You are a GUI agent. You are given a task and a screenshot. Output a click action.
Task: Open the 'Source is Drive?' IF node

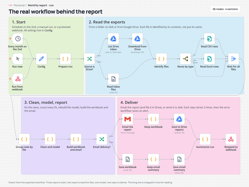[89, 59]
